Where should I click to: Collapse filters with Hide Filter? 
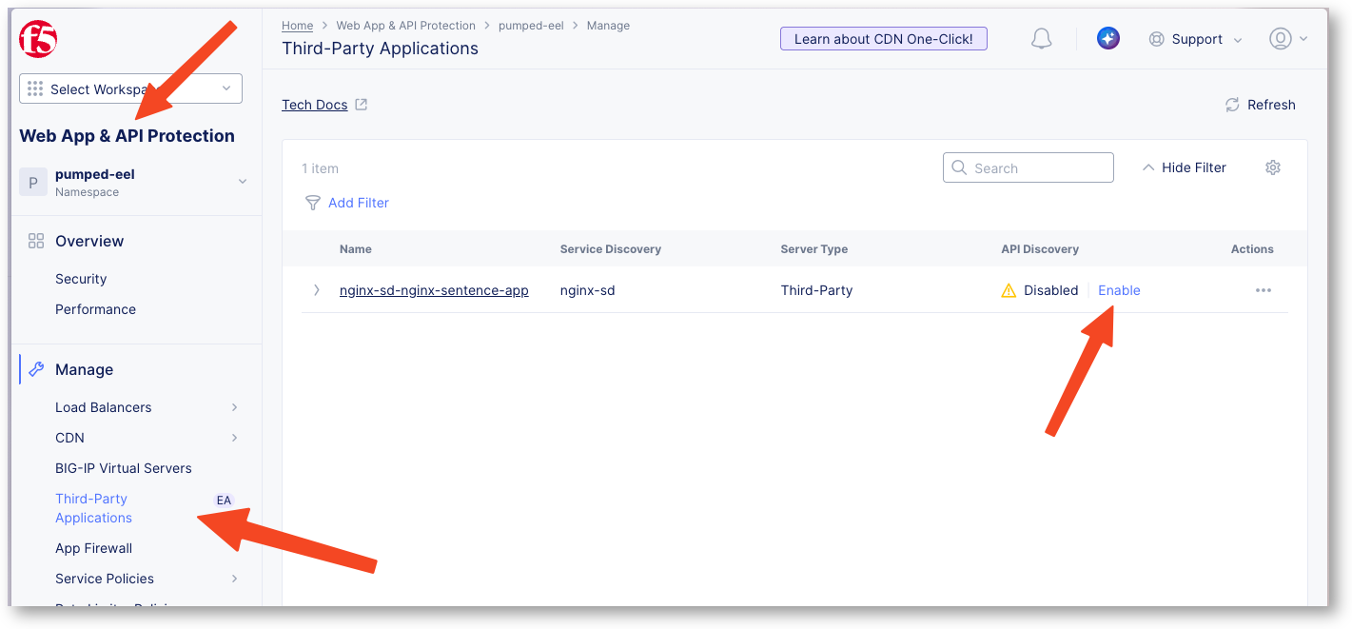(x=1184, y=167)
